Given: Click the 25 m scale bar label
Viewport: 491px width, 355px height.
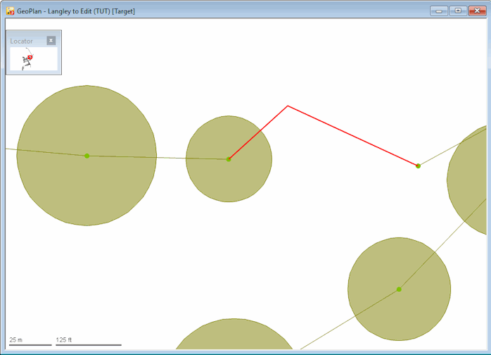Looking at the screenshot, I should point(15,340).
